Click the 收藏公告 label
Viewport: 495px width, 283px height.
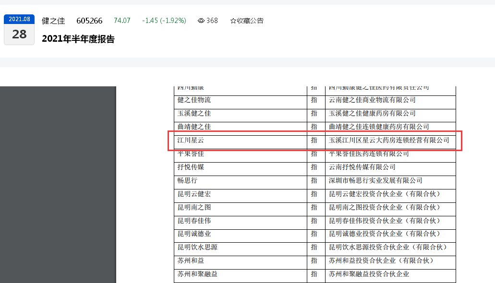click(250, 21)
